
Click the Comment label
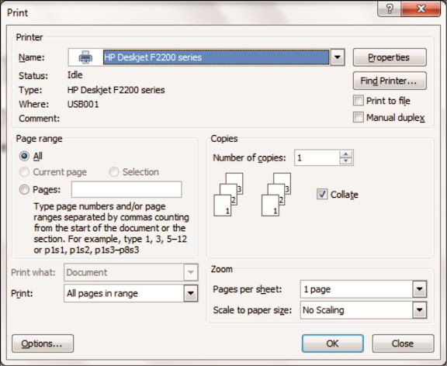pyautogui.click(x=40, y=119)
